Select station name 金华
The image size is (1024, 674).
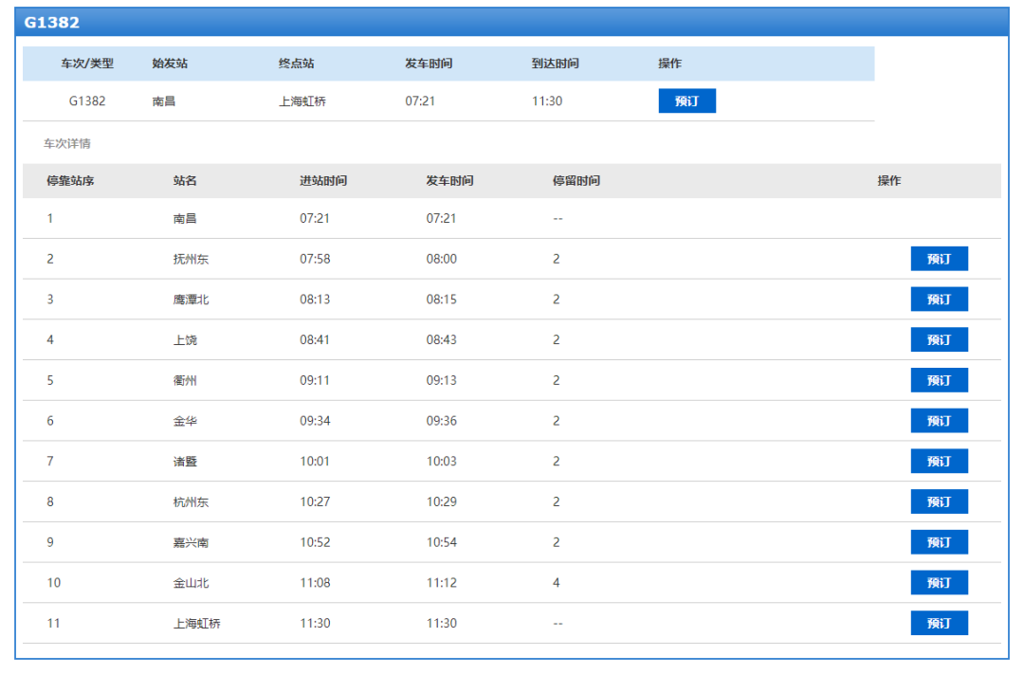pyautogui.click(x=185, y=421)
